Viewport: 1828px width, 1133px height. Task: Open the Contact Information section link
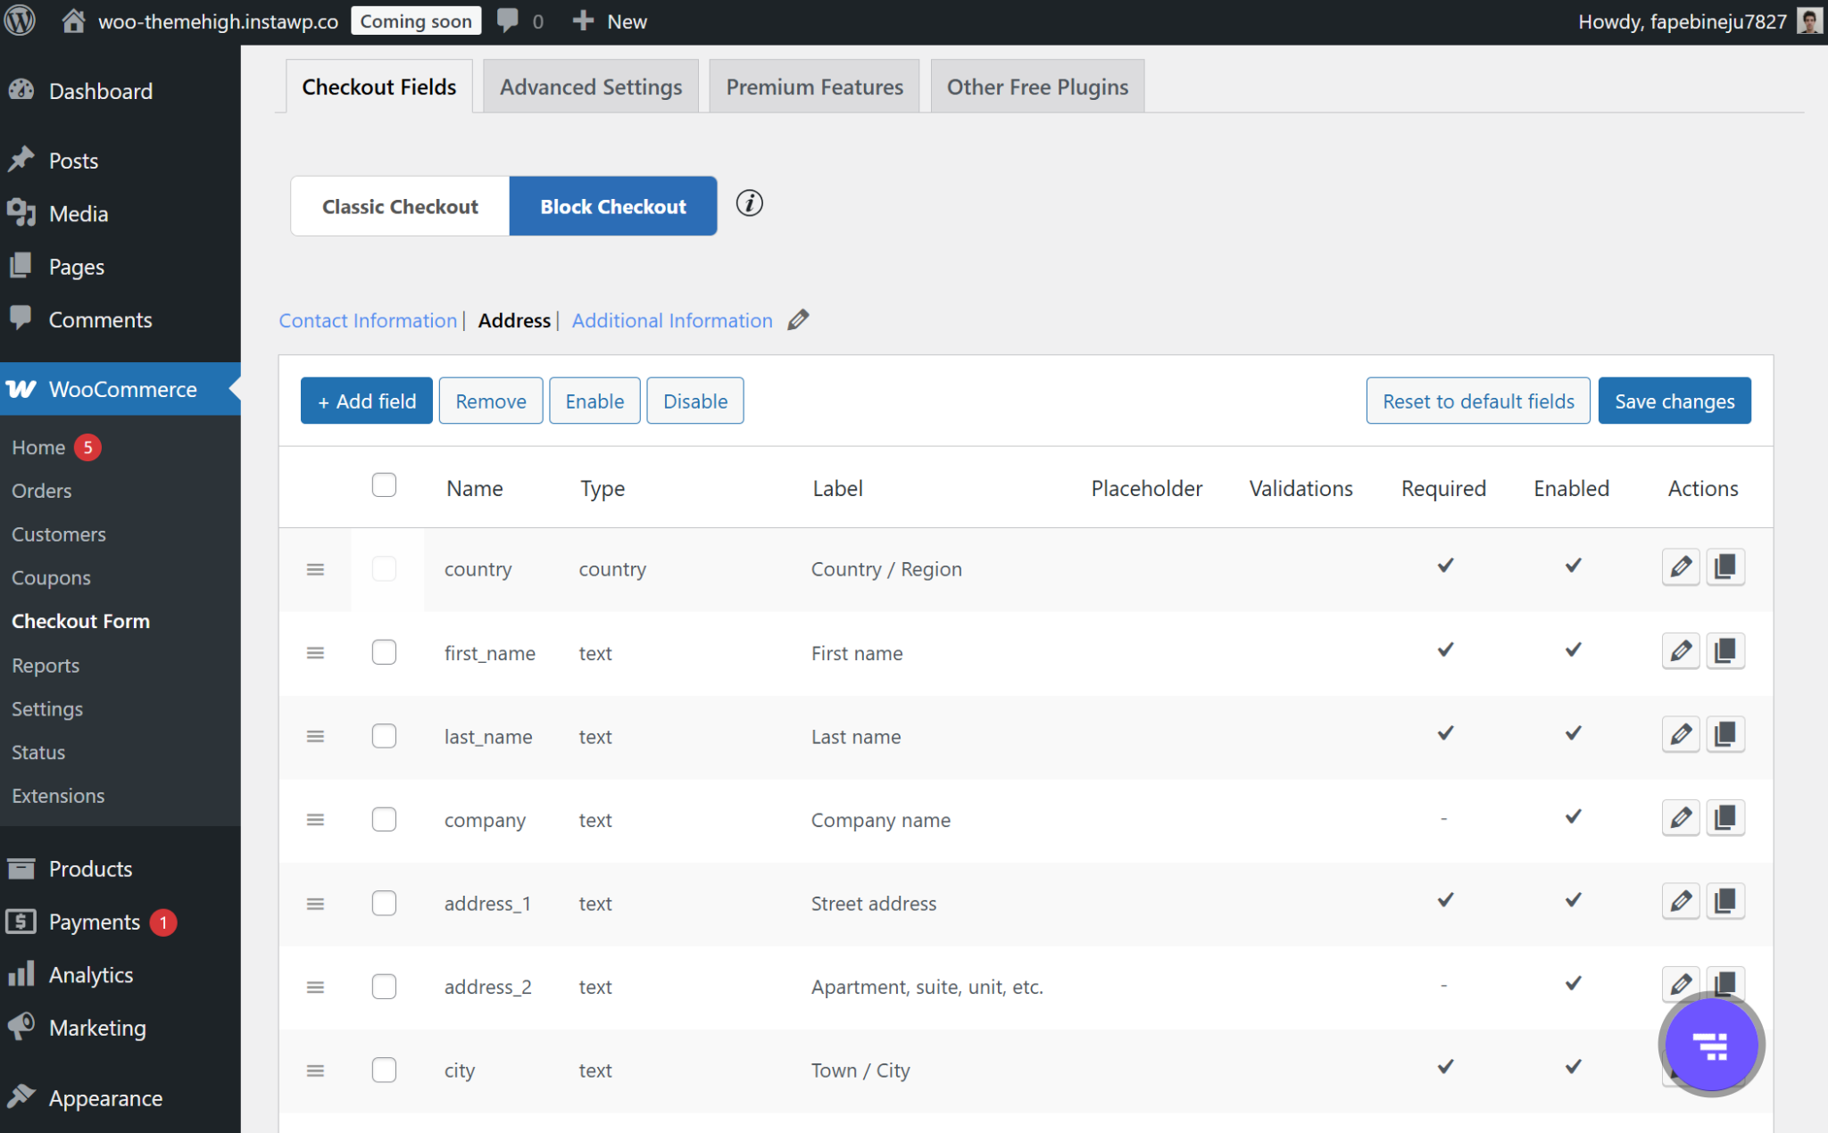point(368,320)
